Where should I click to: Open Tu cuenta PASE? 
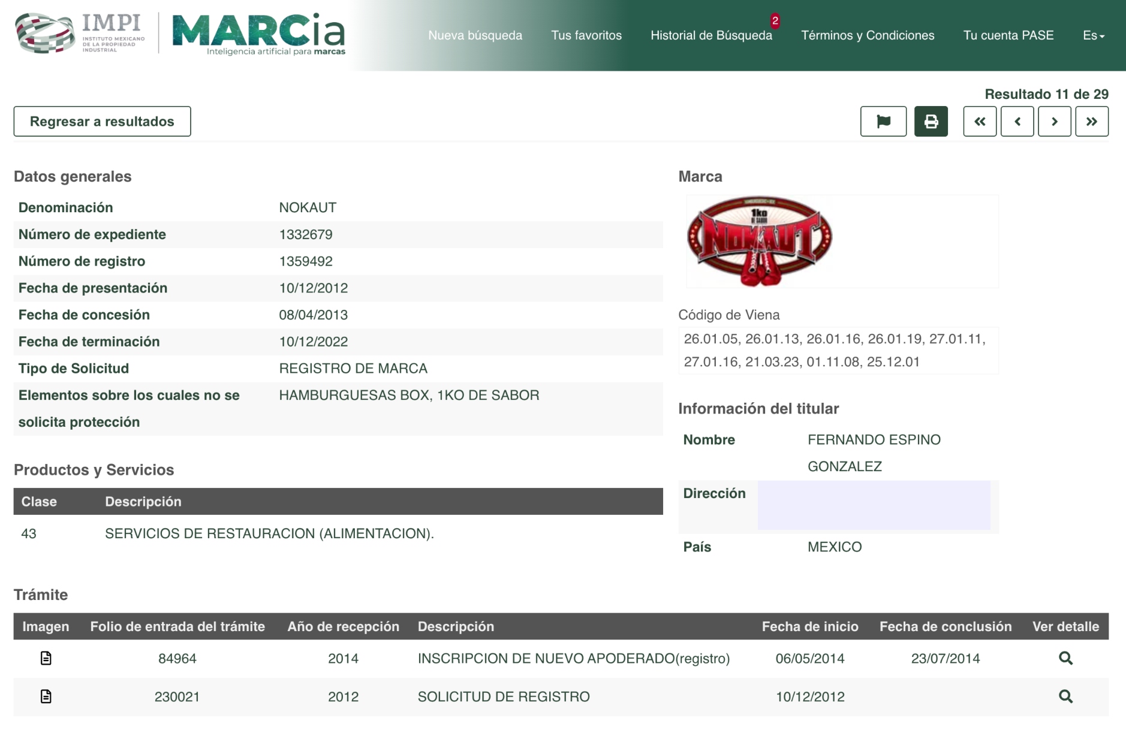tap(1008, 35)
